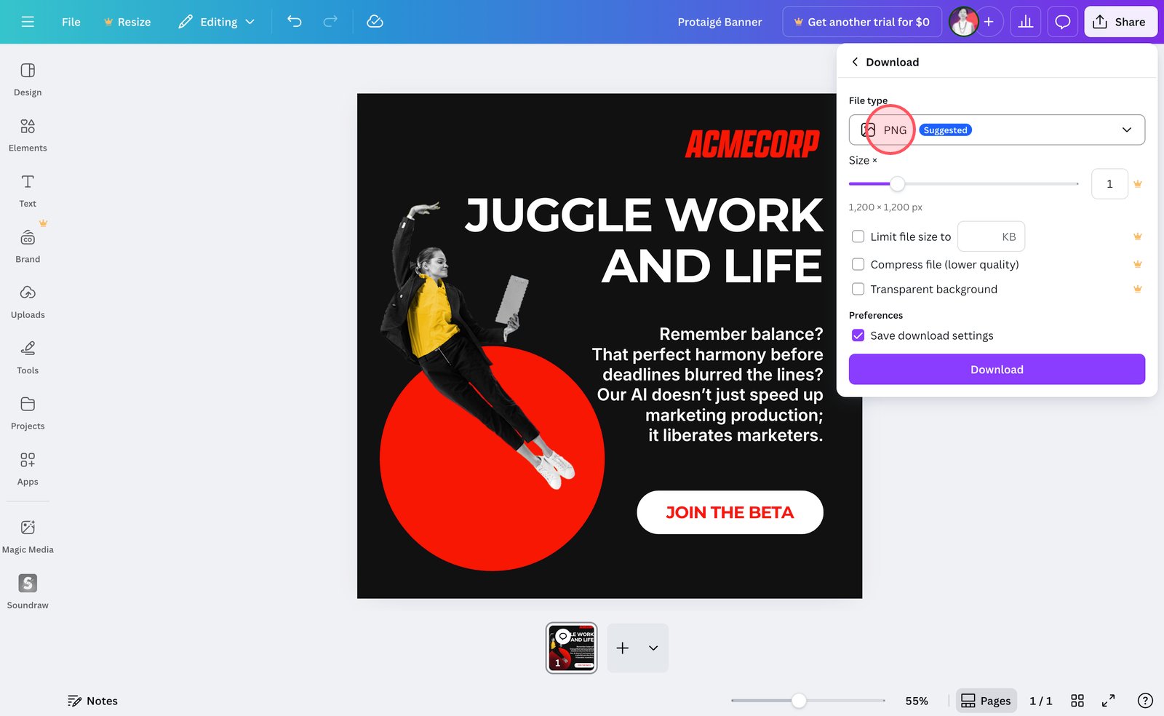This screenshot has width=1164, height=716.
Task: Click the size multiplier input field
Action: (x=1109, y=184)
